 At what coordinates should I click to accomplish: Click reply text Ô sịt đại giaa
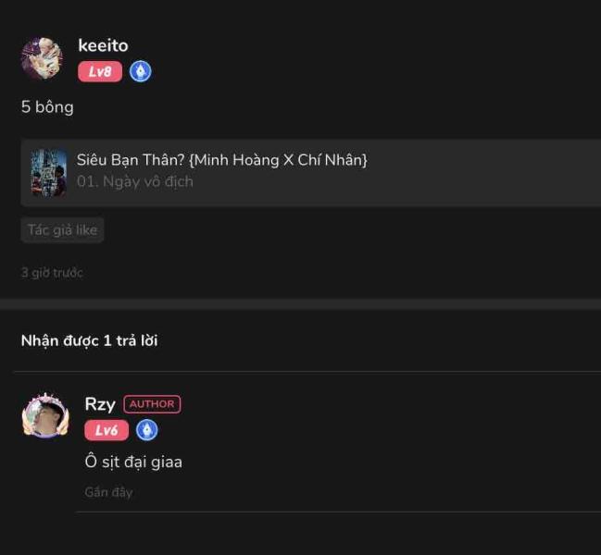click(133, 462)
